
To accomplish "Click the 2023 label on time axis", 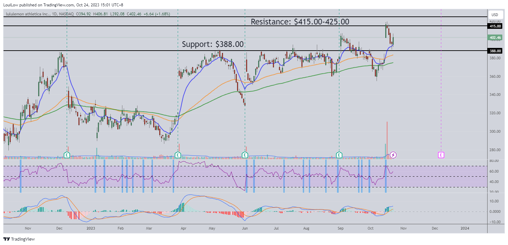I will [91, 228].
